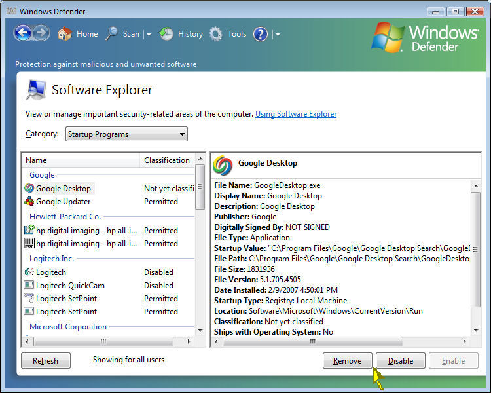This screenshot has height=393, width=491.
Task: Click the Windows Defender title bar icon
Action: click(x=11, y=10)
